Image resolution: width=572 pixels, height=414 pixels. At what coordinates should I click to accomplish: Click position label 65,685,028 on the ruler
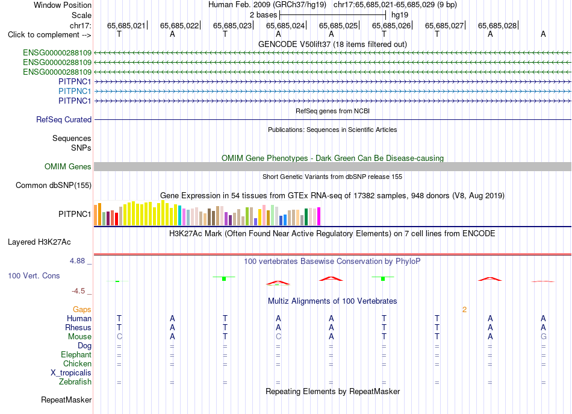click(497, 25)
